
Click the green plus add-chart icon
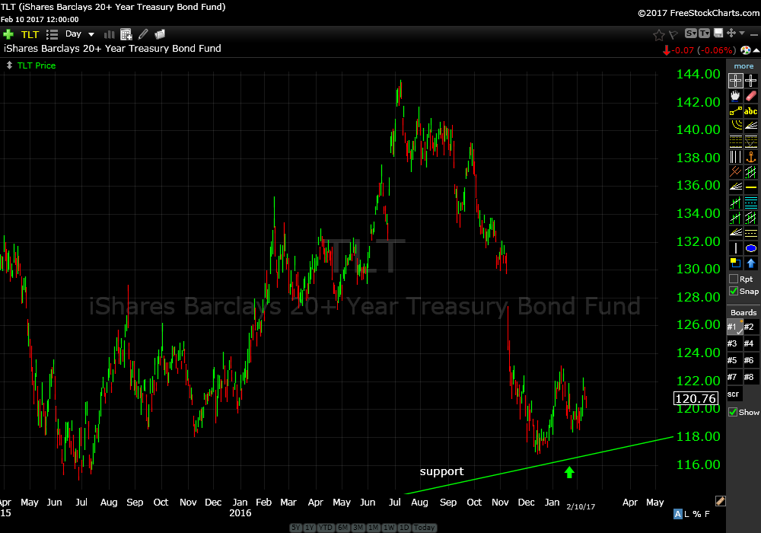(x=8, y=34)
